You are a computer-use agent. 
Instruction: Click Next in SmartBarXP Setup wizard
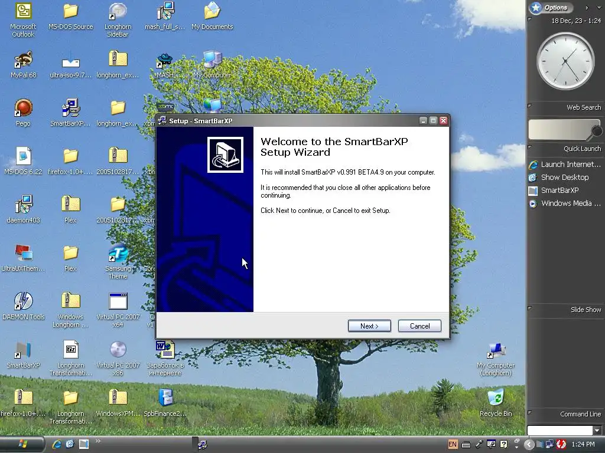pyautogui.click(x=369, y=326)
